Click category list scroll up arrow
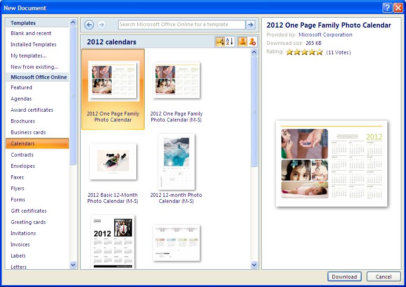406x287 pixels. (73, 22)
